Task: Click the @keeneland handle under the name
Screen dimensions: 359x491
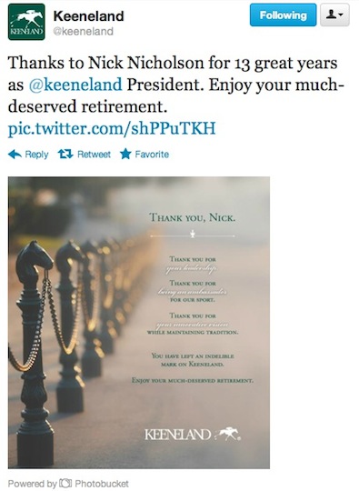Action: tap(84, 31)
